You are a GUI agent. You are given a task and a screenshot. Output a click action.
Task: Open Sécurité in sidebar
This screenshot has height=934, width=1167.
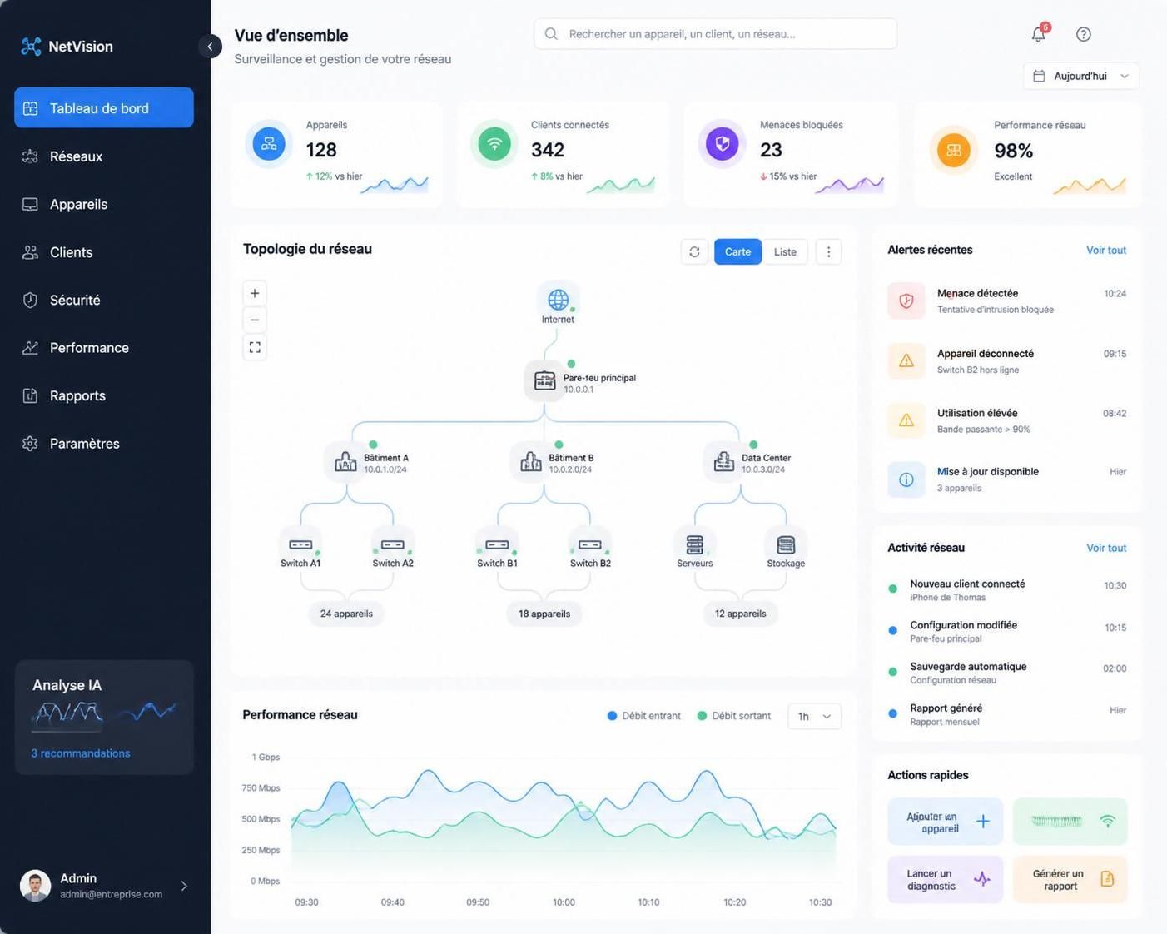click(104, 300)
